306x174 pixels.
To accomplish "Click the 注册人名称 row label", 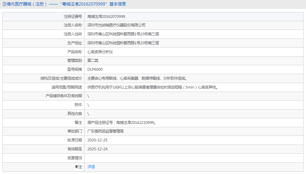I will point(73,25).
